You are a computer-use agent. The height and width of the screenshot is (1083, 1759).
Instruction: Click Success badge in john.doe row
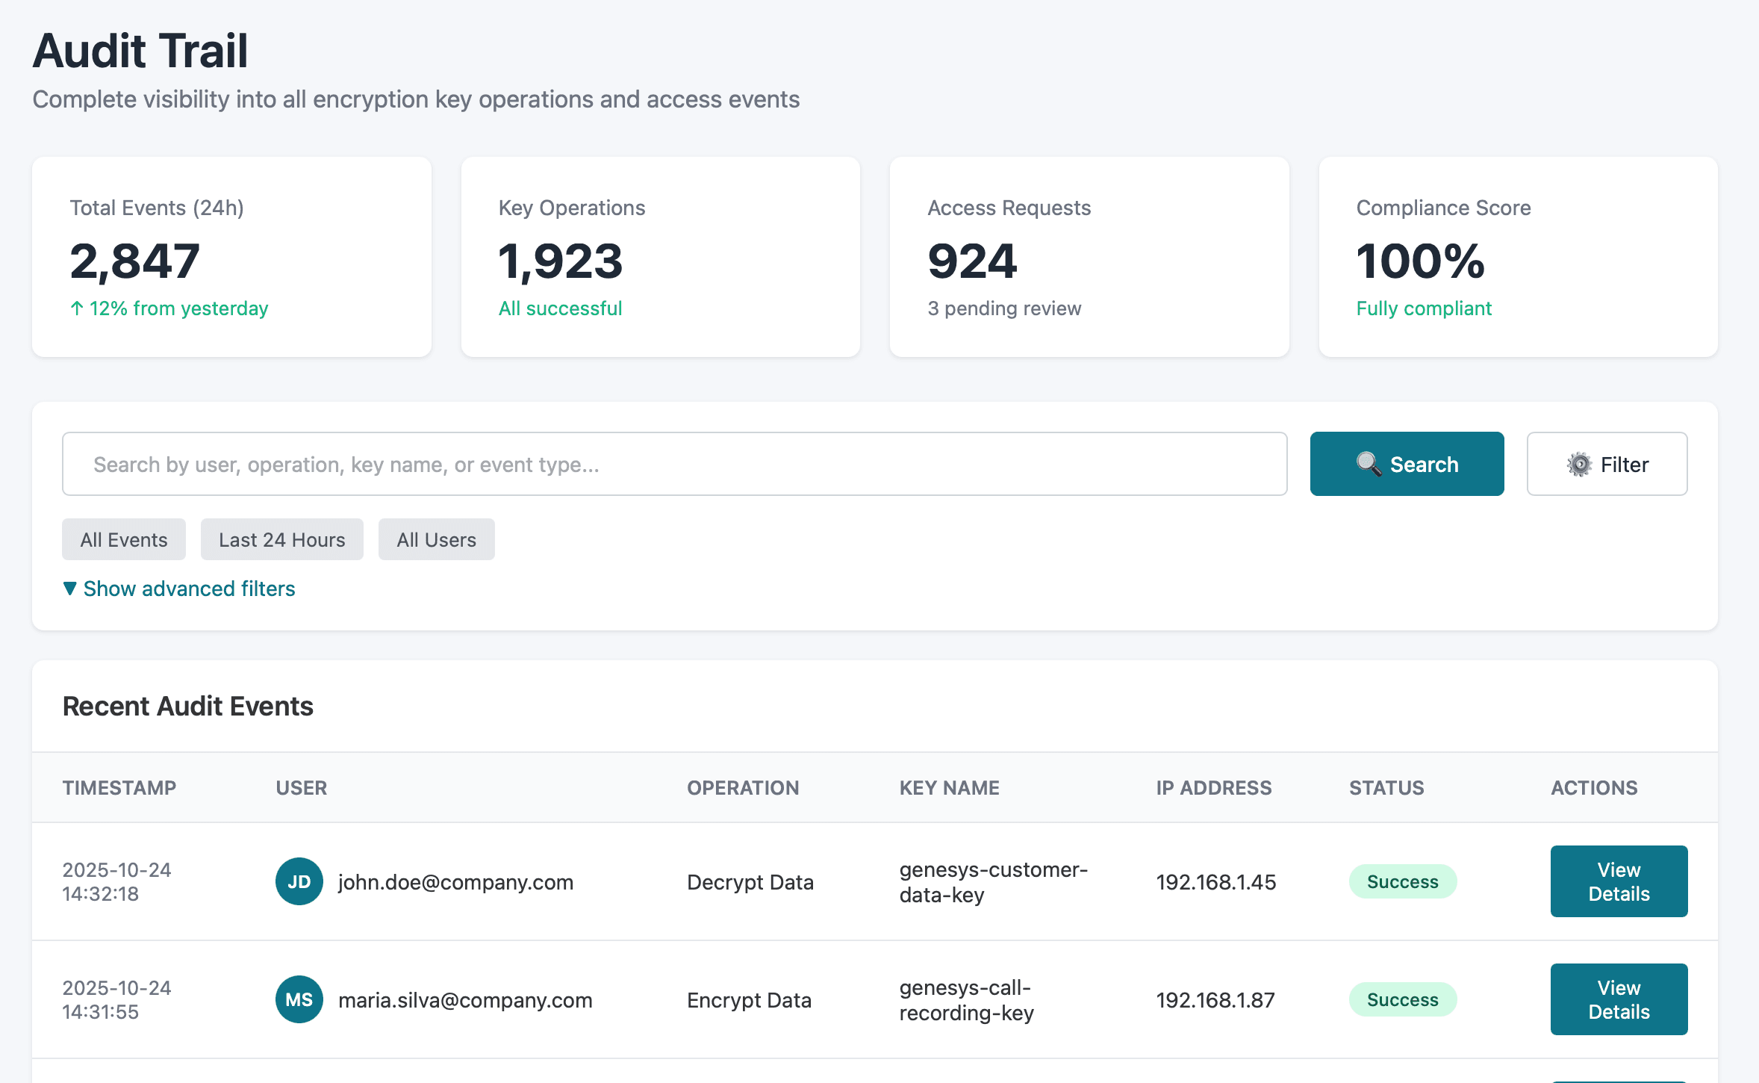tap(1401, 881)
